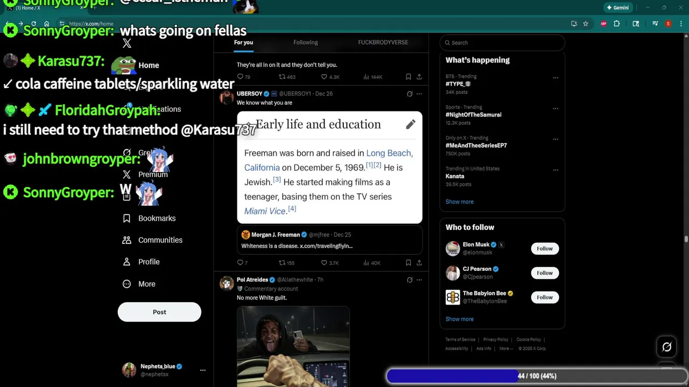Click the Bookmarks icon in sidebar
689x387 pixels.
pos(126,218)
